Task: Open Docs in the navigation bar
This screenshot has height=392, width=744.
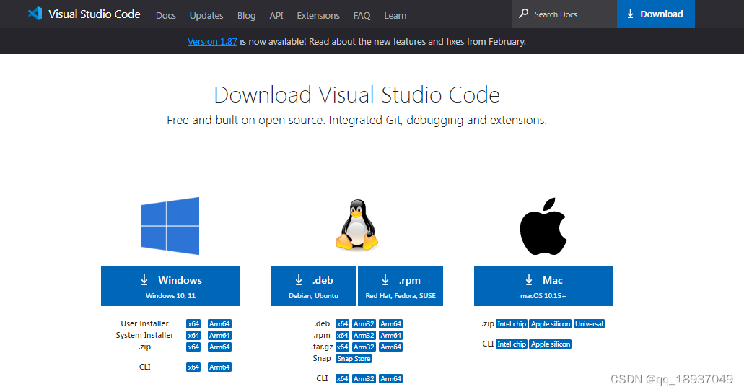Action: pos(165,16)
